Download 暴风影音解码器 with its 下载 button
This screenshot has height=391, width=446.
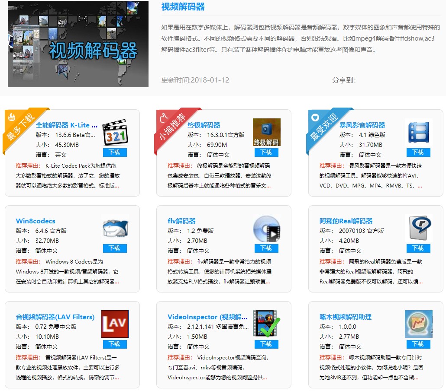[418, 153]
